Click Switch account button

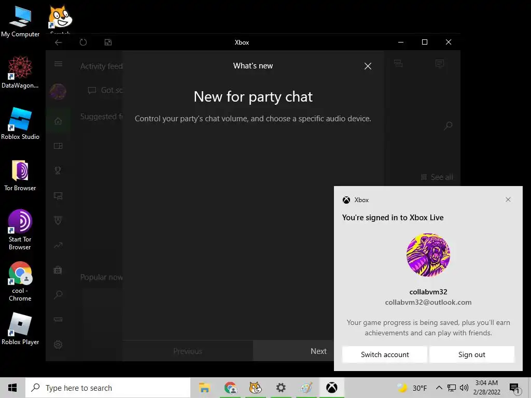385,354
